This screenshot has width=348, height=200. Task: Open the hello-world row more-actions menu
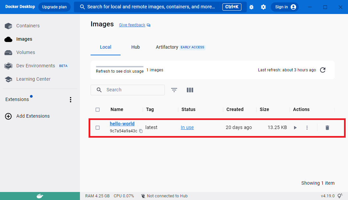pyautogui.click(x=307, y=128)
